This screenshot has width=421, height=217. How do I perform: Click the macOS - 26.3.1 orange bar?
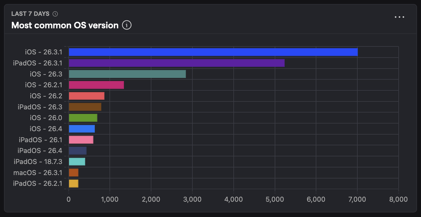pyautogui.click(x=73, y=172)
